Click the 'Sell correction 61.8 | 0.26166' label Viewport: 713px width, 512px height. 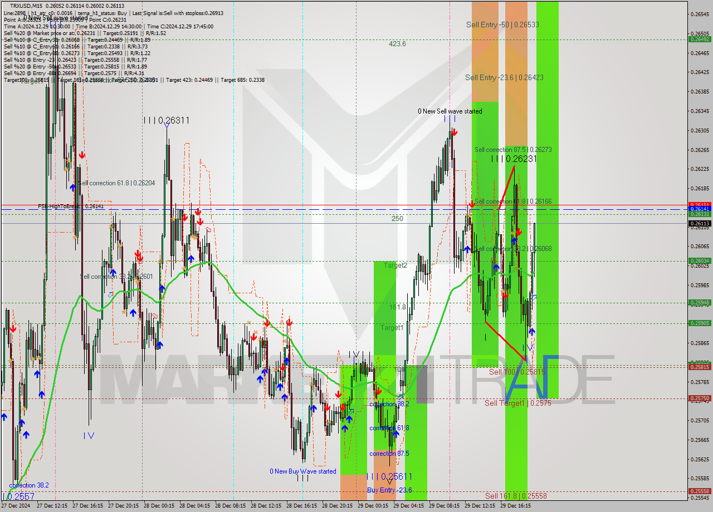point(513,201)
